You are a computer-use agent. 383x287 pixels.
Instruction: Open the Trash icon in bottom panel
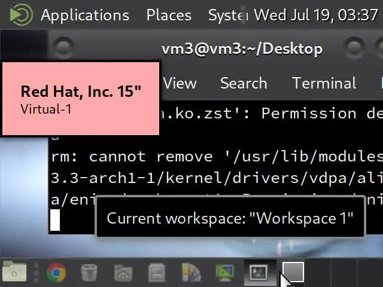pos(89,273)
